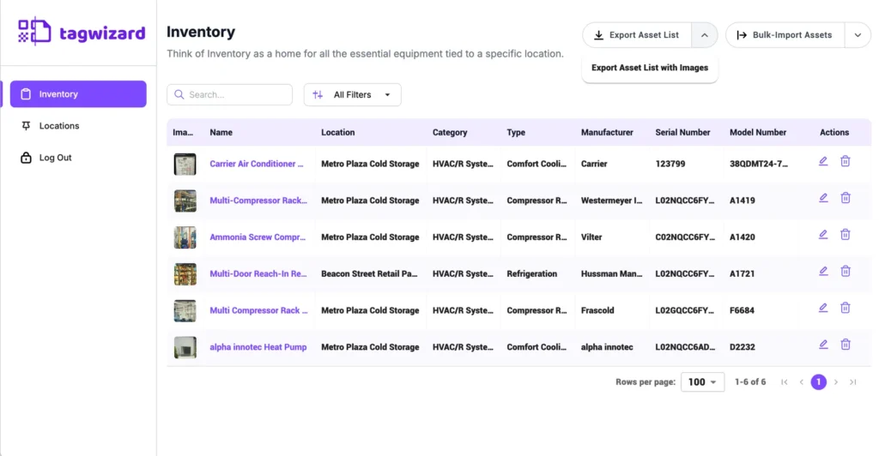Click the Manufacturer column header
Screen dimensions: 879x456
607,133
